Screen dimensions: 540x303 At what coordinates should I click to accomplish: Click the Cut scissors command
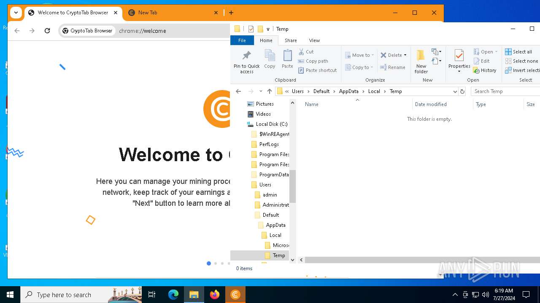(x=306, y=52)
